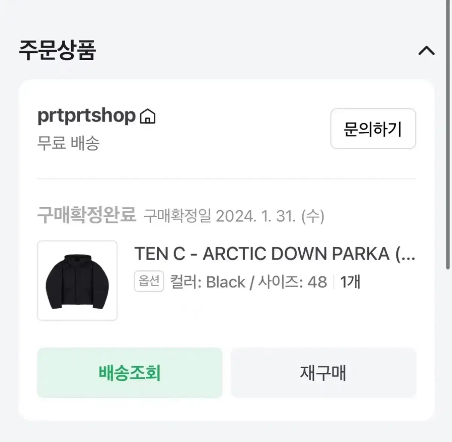Click the 1개 quantity text
The width and height of the screenshot is (452, 442).
point(350,282)
